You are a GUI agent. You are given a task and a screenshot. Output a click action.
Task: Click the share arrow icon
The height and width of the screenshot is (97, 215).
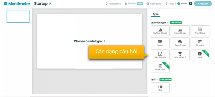click(x=190, y=4)
